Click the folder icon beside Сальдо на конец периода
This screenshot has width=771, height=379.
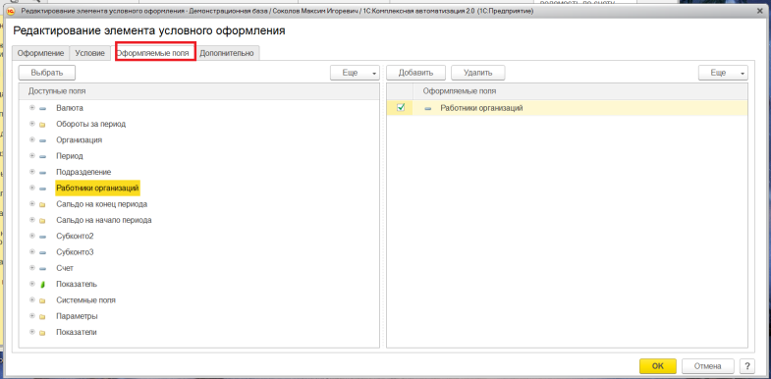click(x=42, y=204)
